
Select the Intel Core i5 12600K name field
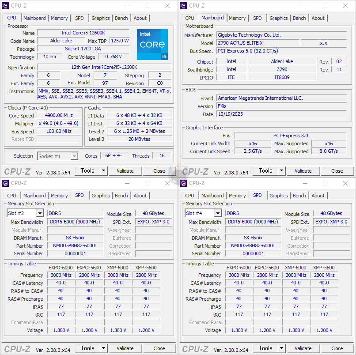point(83,33)
